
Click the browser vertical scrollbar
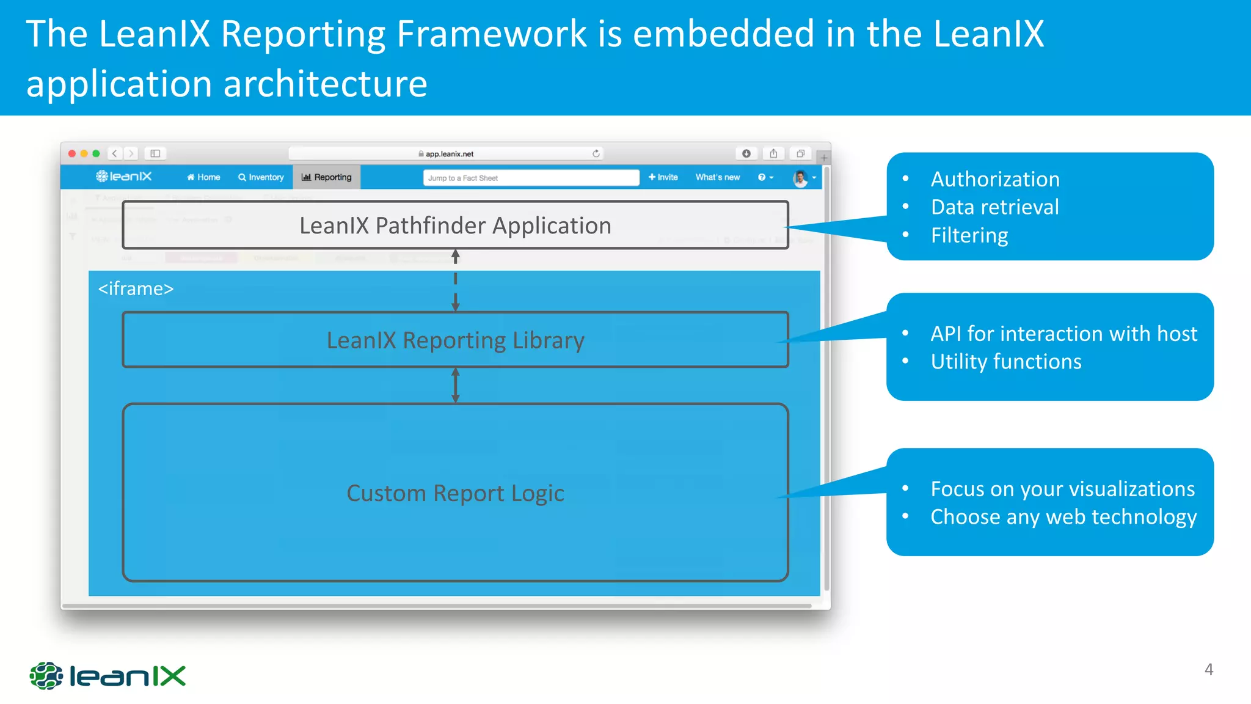(x=826, y=379)
